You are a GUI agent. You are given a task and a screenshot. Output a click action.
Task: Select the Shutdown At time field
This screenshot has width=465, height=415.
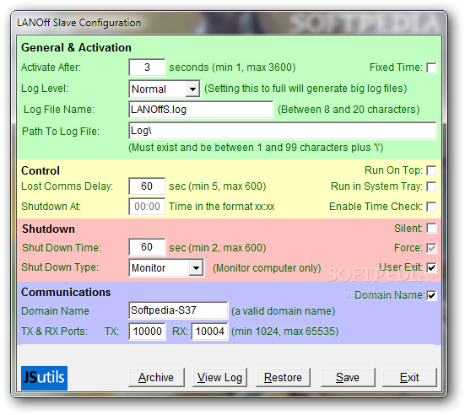(147, 207)
